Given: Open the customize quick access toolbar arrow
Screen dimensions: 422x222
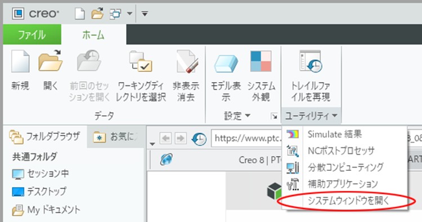Looking at the screenshot, I should (145, 13).
